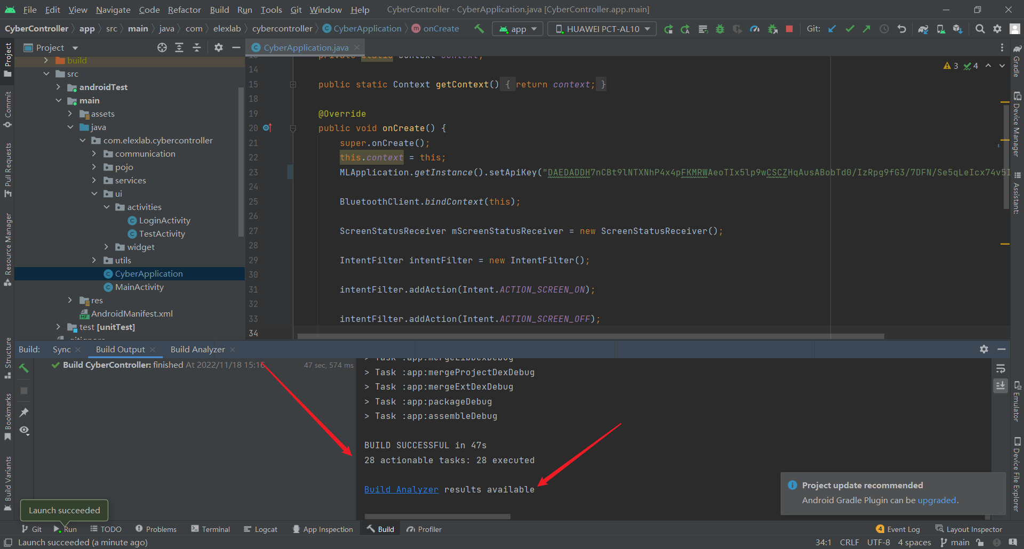Roll back changes with the undo arrow icon
The width and height of the screenshot is (1024, 549).
click(x=902, y=29)
